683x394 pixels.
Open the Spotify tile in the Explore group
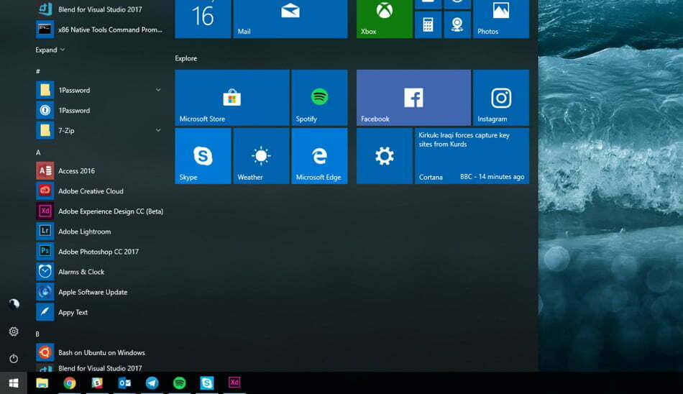coord(319,98)
